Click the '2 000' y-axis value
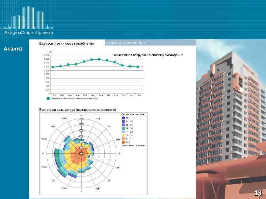The image size is (266, 199). (47, 55)
